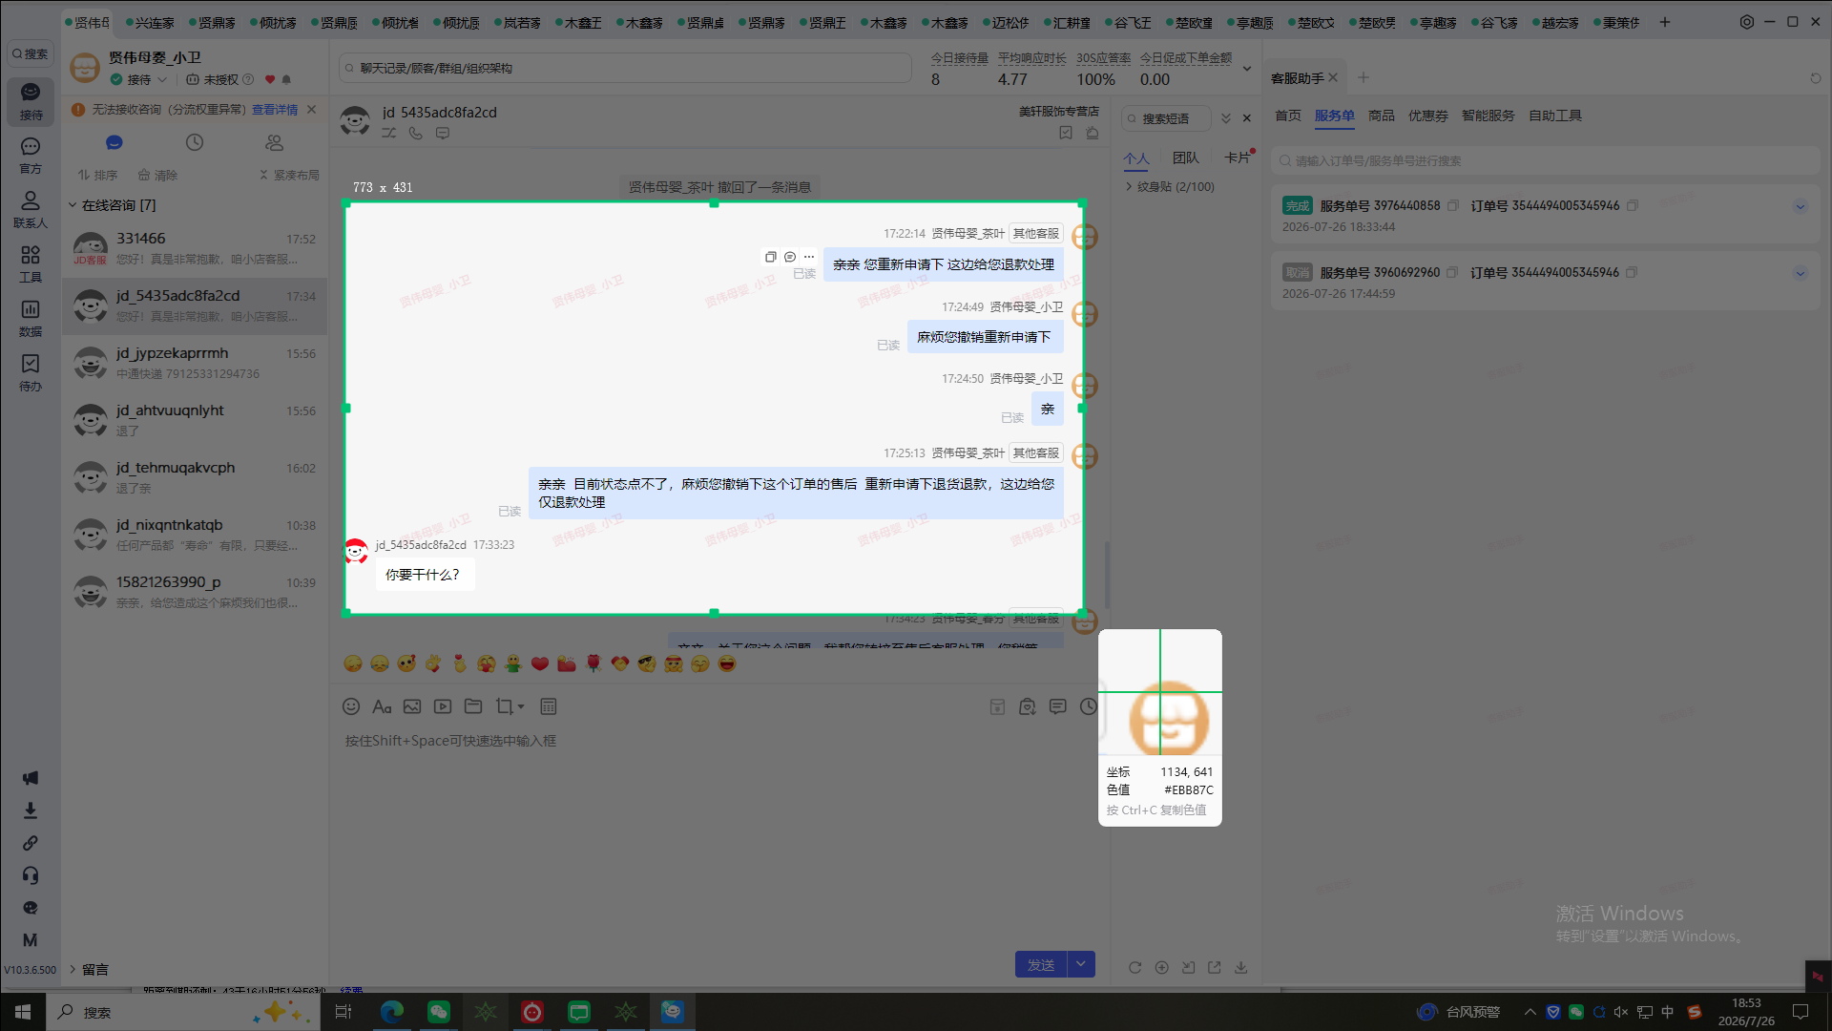Open the 待办 to-do section
This screenshot has width=1832, height=1031.
(x=31, y=373)
